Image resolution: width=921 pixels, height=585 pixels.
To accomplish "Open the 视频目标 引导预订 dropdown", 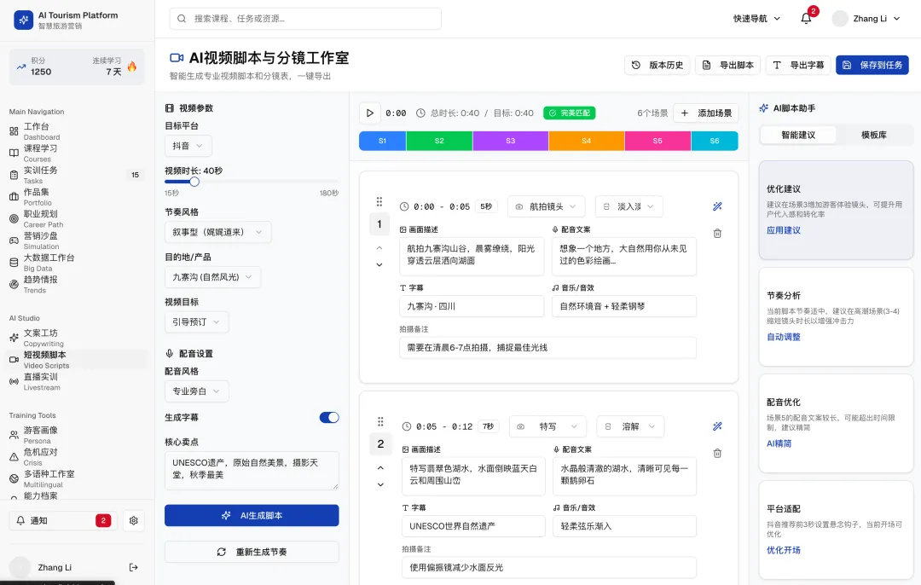I will (196, 321).
